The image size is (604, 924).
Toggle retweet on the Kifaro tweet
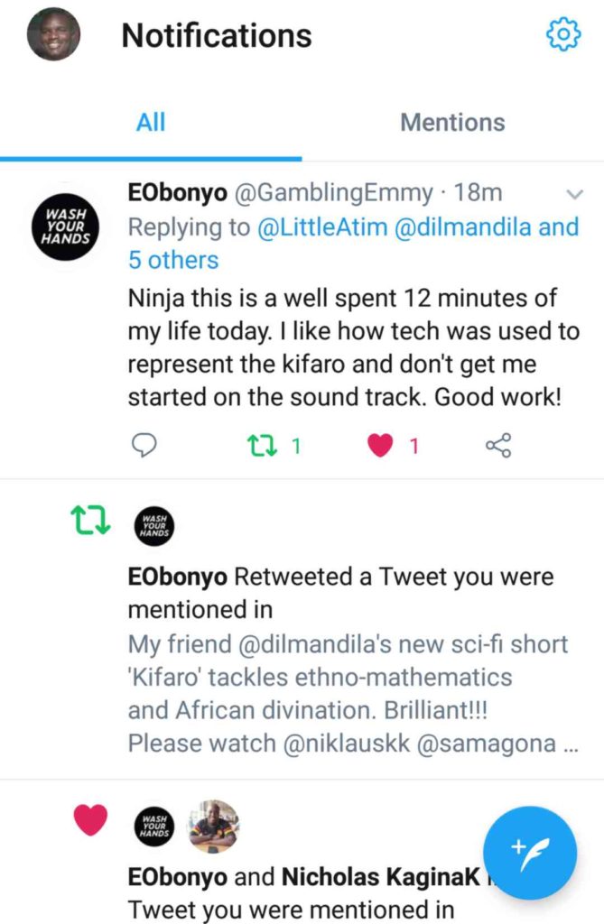point(262,444)
